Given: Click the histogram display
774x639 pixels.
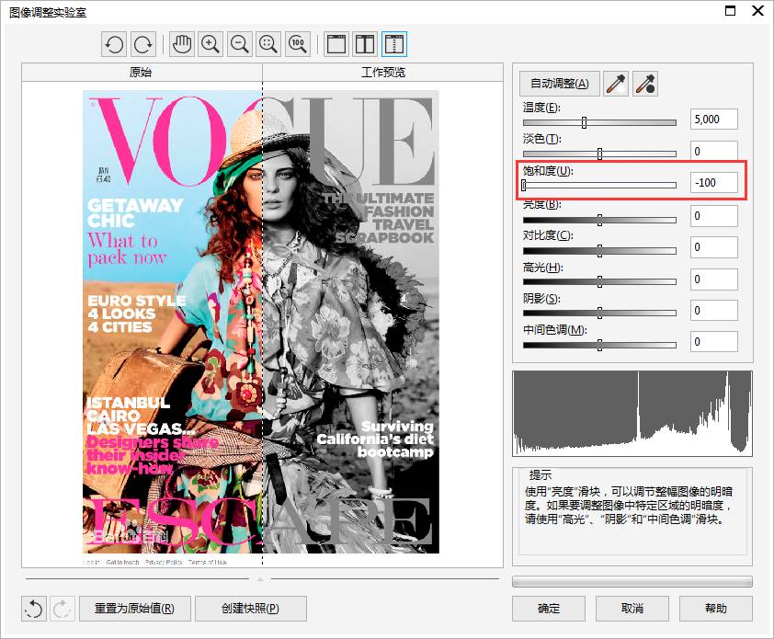Looking at the screenshot, I should 632,414.
